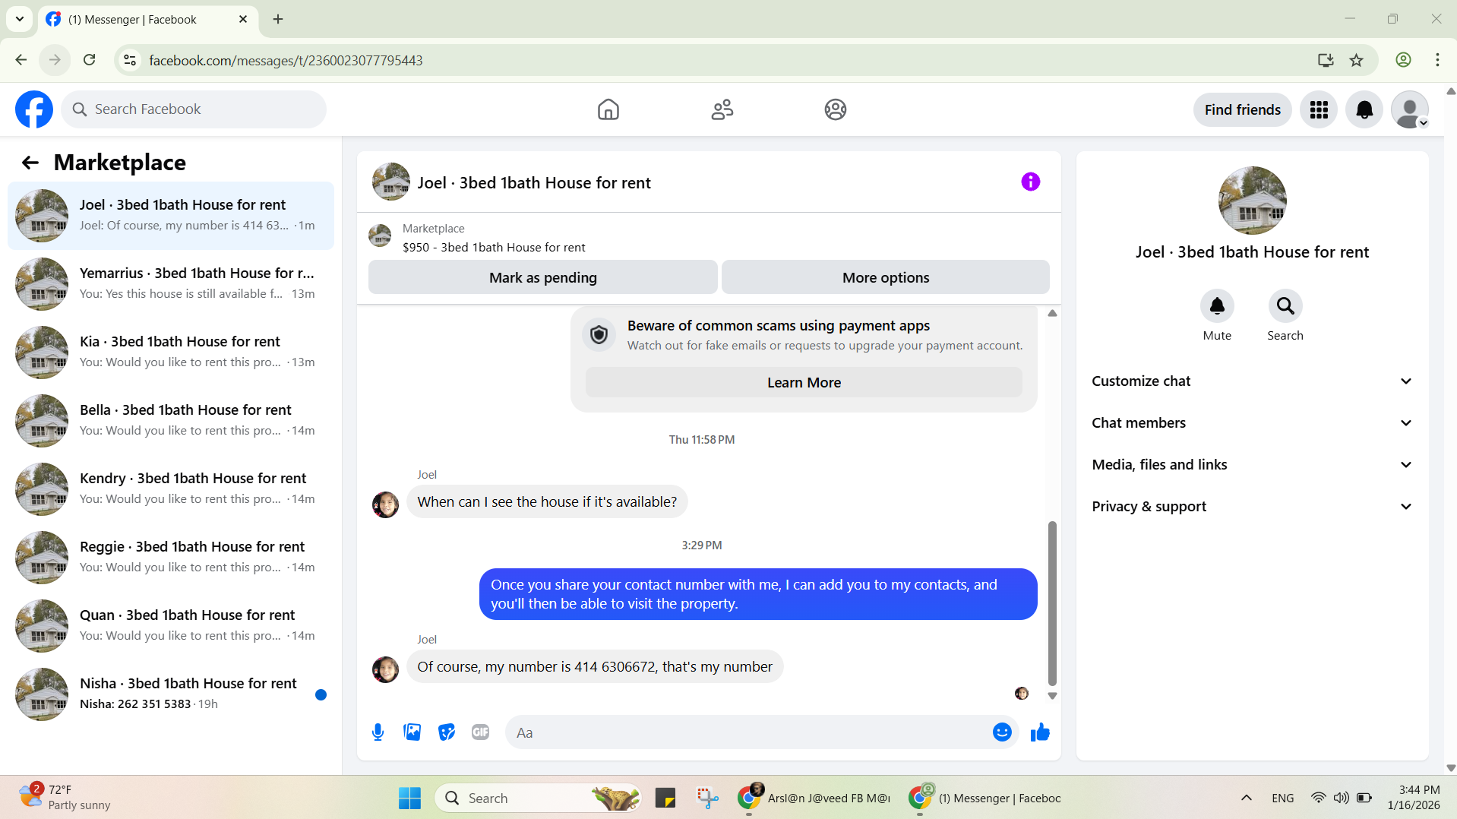Expand Chat members section
This screenshot has width=1457, height=819.
(x=1252, y=423)
